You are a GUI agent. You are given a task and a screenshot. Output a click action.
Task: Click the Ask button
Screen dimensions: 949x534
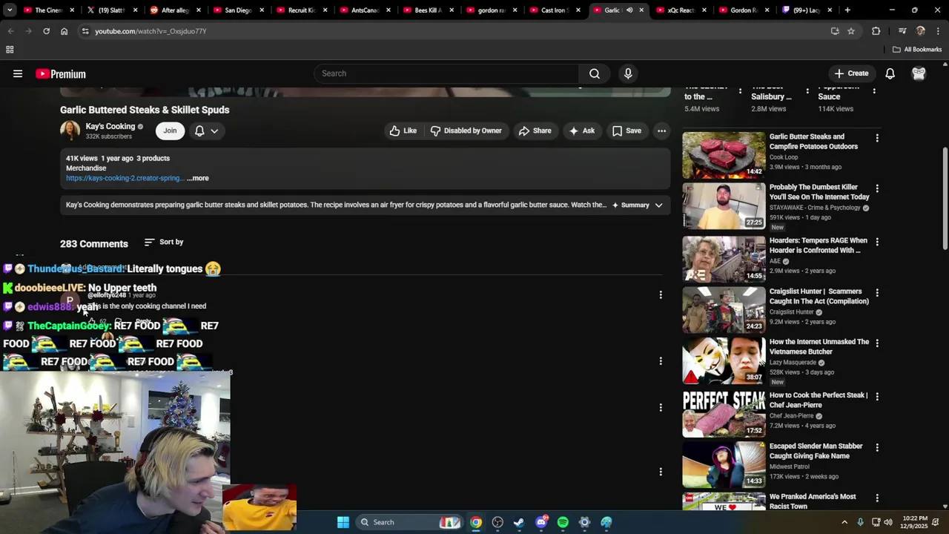click(x=581, y=131)
